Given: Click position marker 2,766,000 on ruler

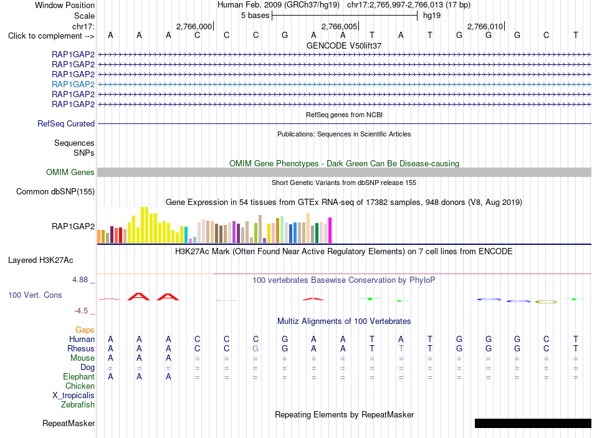Looking at the screenshot, I should click(x=194, y=26).
